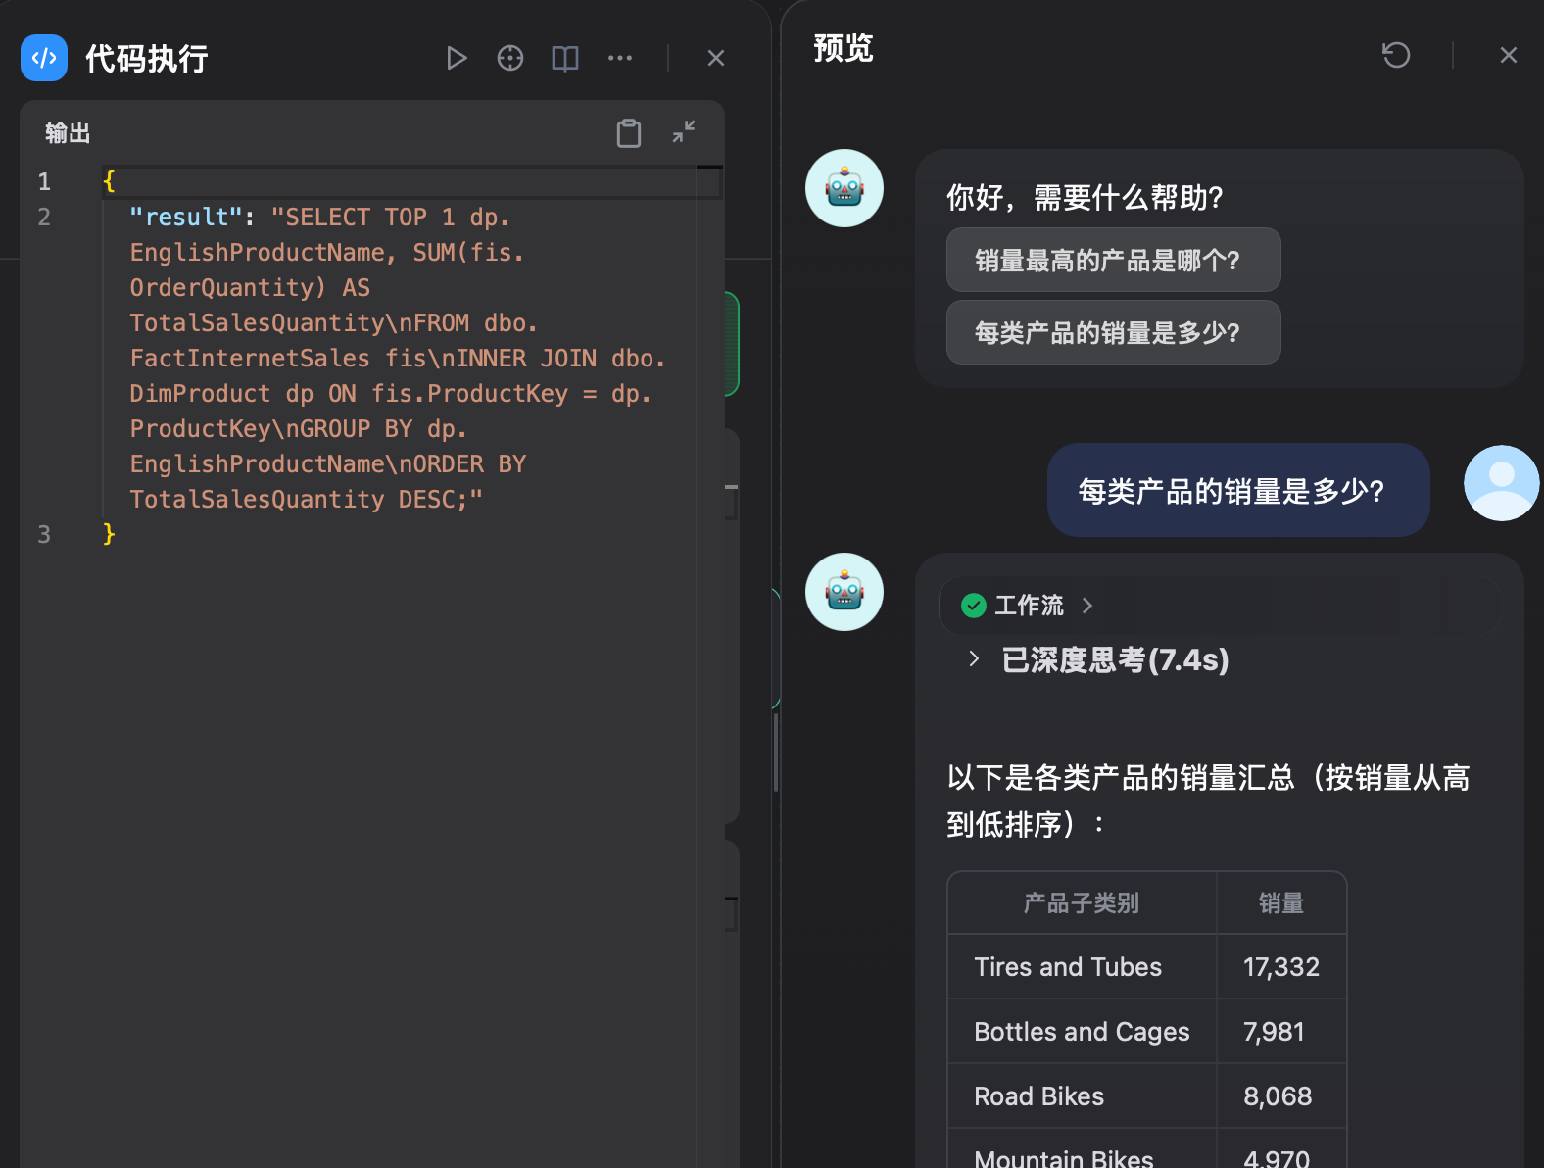Open the documentation book icon
Screen dimensions: 1544x1168
pos(565,58)
